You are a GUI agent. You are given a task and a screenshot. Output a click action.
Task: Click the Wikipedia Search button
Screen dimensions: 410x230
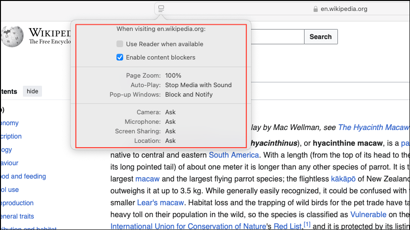coord(321,37)
